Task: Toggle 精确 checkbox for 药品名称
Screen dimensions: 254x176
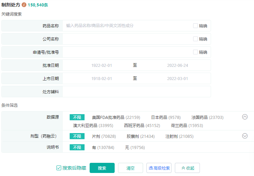Action: pyautogui.click(x=195, y=26)
